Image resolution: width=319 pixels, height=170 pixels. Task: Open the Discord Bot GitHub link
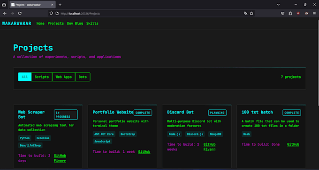pos(209,144)
